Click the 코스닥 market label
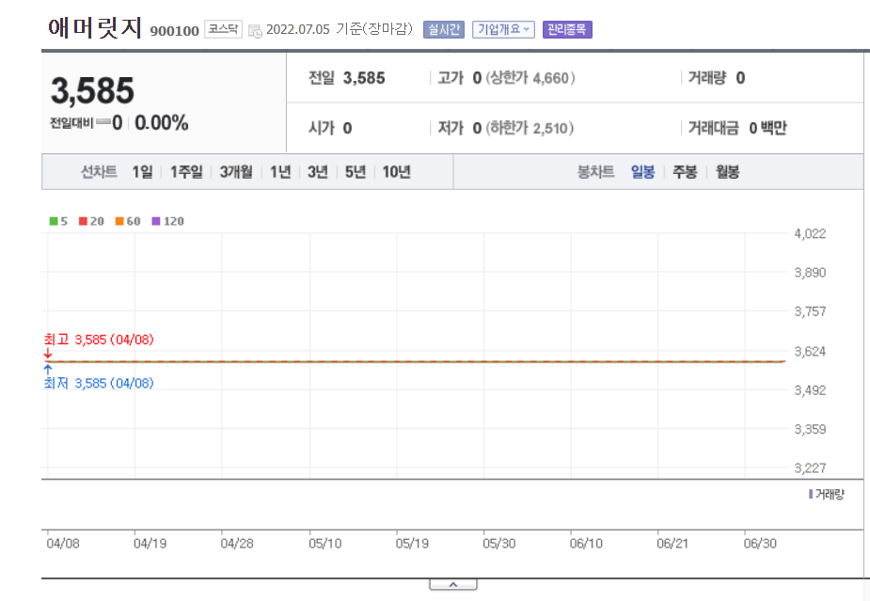The height and width of the screenshot is (601, 870). point(223,29)
